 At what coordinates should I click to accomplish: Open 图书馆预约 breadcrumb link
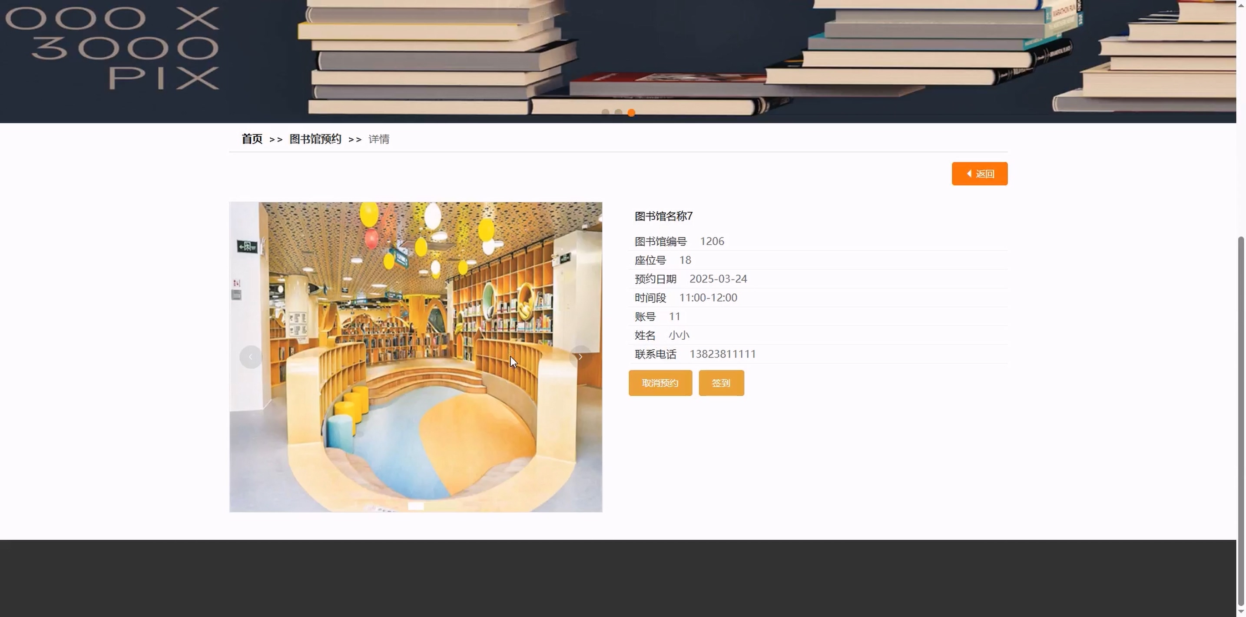tap(315, 139)
